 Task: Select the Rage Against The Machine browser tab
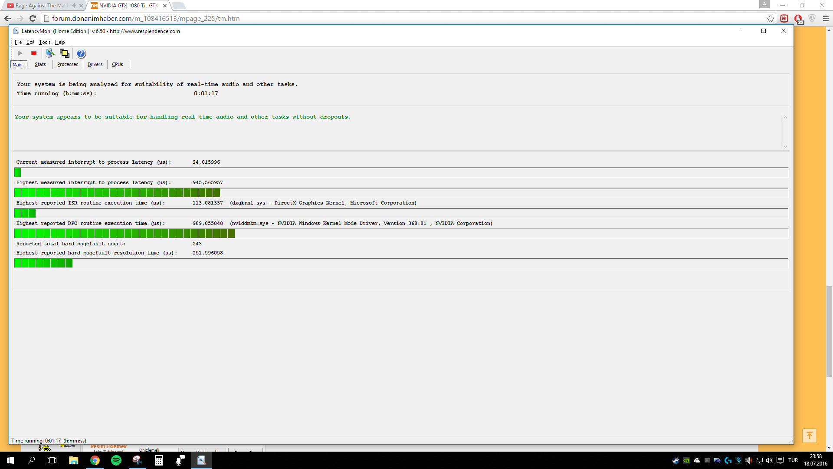click(x=42, y=6)
